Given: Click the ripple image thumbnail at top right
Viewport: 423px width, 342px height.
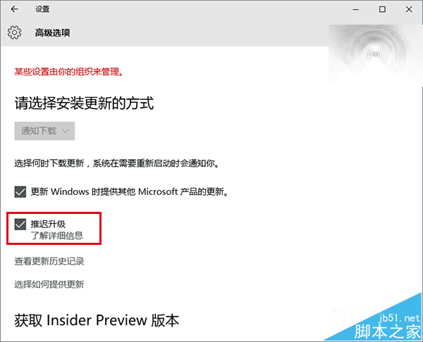Looking at the screenshot, I should [x=375, y=55].
